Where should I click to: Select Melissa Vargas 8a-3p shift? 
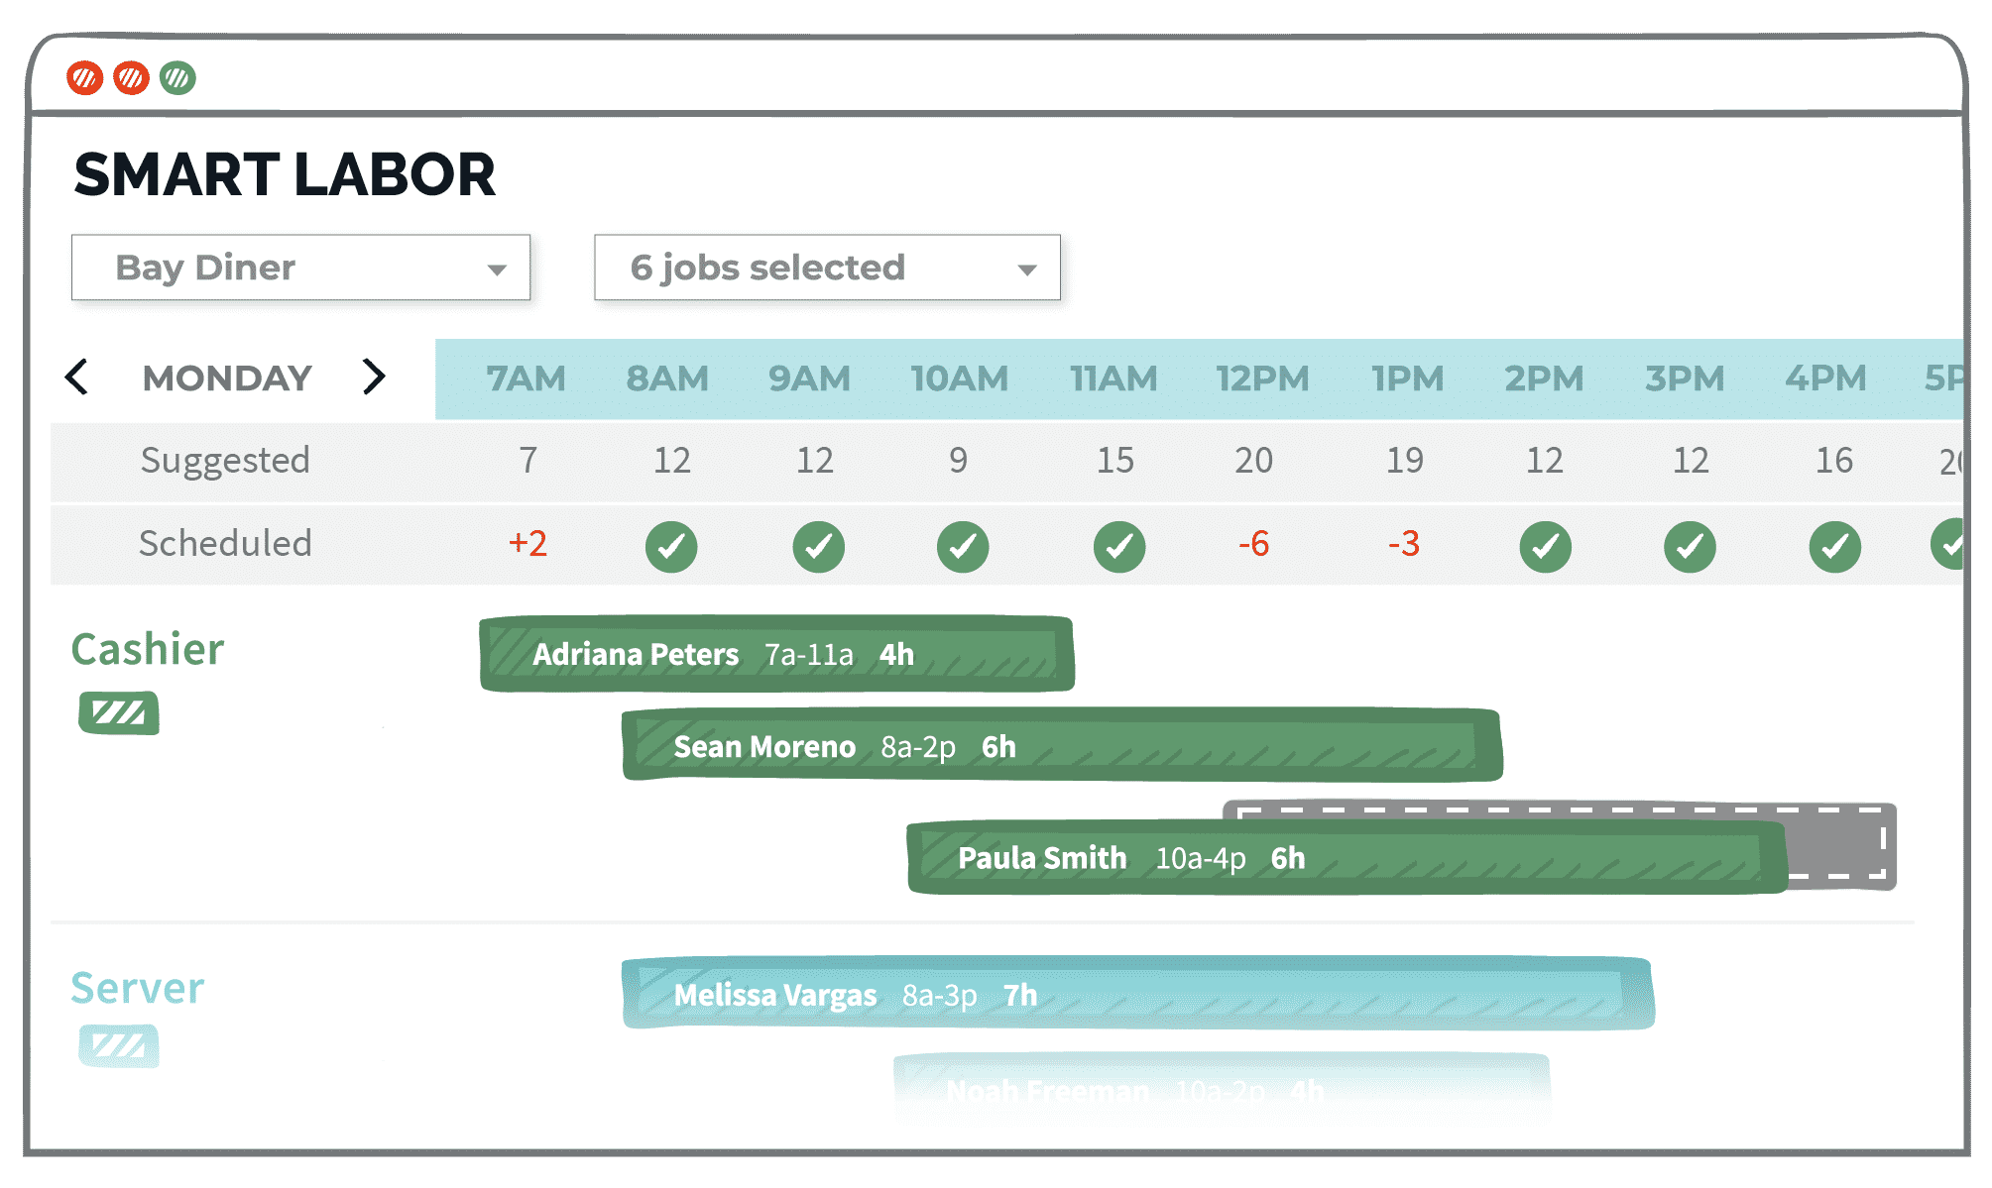[x=1137, y=994]
